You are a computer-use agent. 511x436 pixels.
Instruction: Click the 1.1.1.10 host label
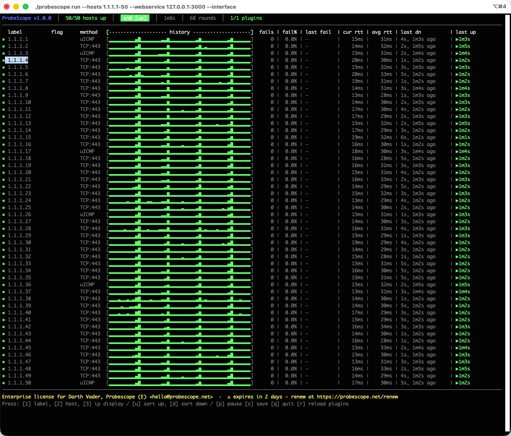click(19, 103)
